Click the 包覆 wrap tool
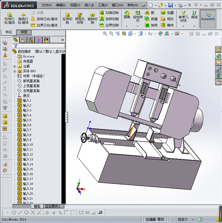Screen dimensions: 222x223 pyautogui.click(x=167, y=13)
